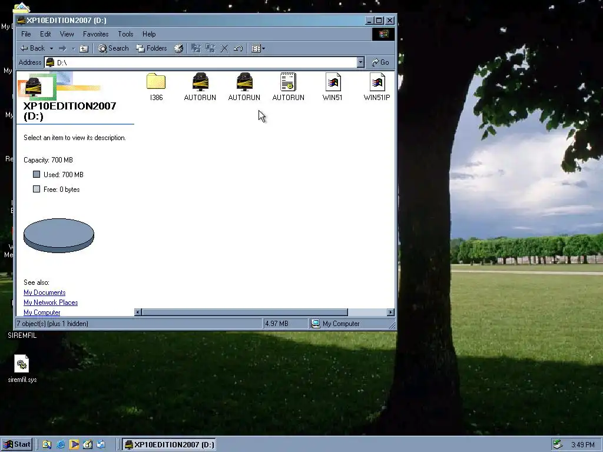603x452 pixels.
Task: Open the File menu
Action: point(26,34)
